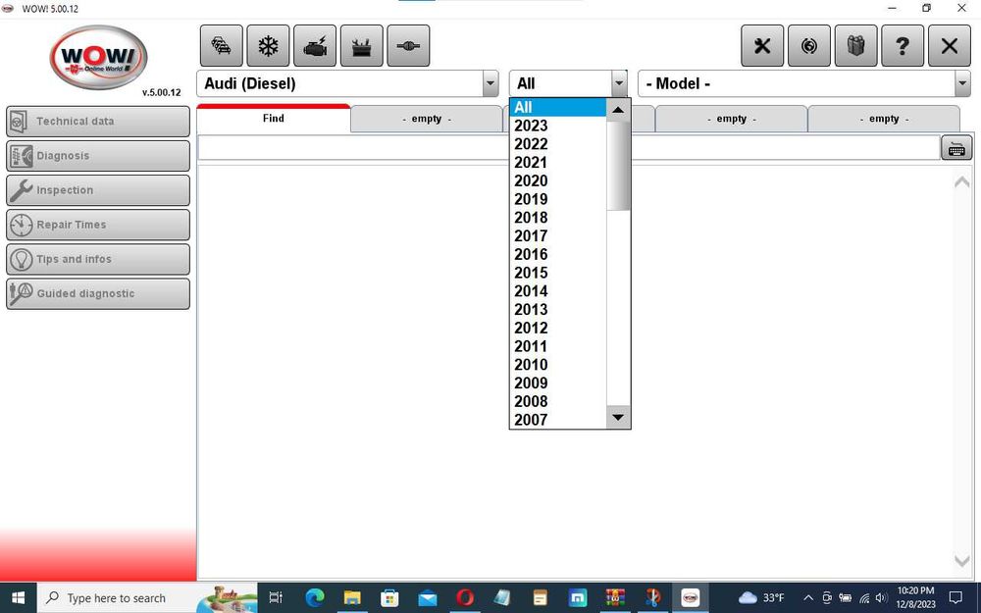Open the Mail app from taskbar
The width and height of the screenshot is (981, 613).
click(x=428, y=598)
